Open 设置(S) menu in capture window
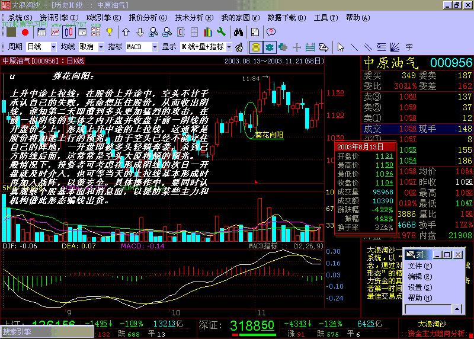 [x=420, y=287]
